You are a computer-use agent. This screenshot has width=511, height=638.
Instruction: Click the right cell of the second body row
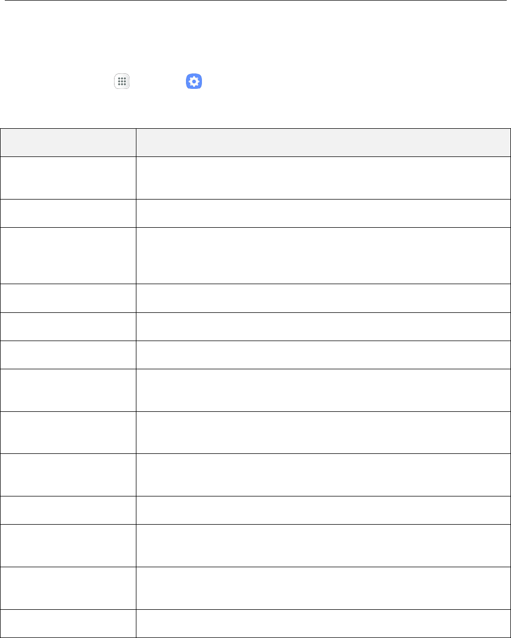click(x=323, y=213)
